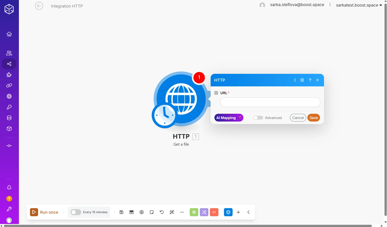Open scenario settings gear in toolbar

(x=142, y=212)
